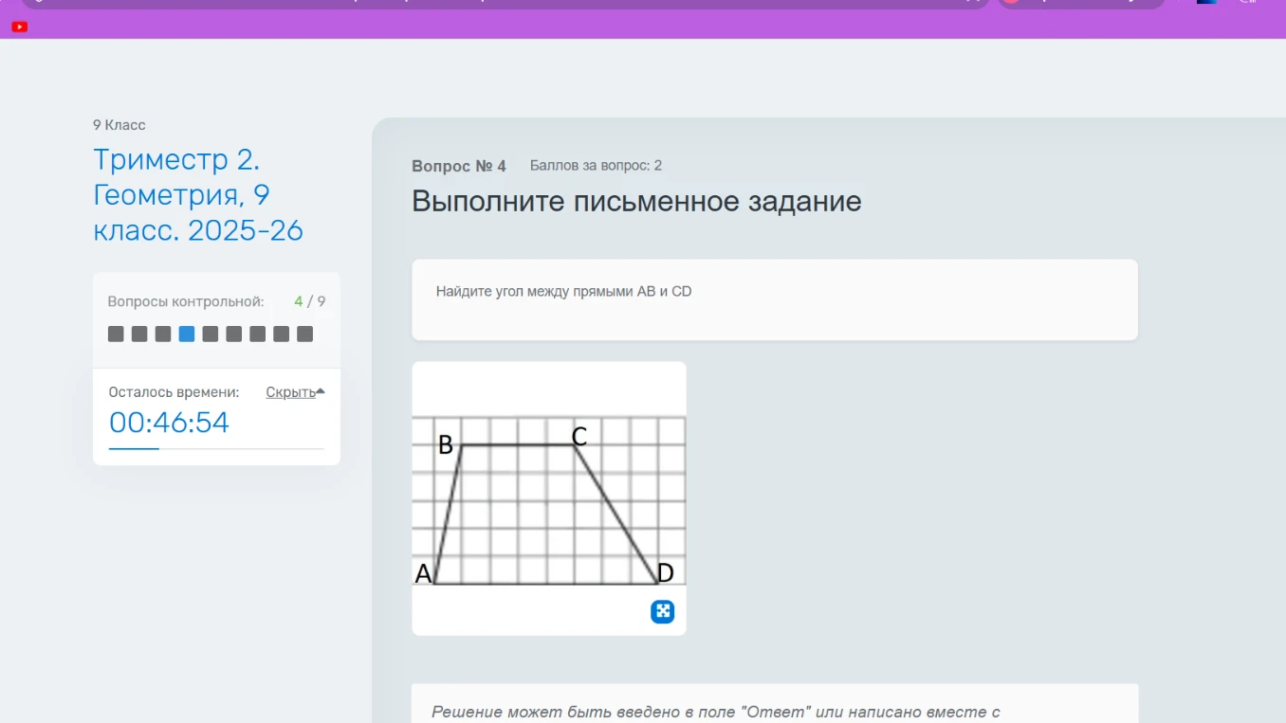1286x723 pixels.
Task: Click the Осталось времени label
Action: [x=174, y=392]
